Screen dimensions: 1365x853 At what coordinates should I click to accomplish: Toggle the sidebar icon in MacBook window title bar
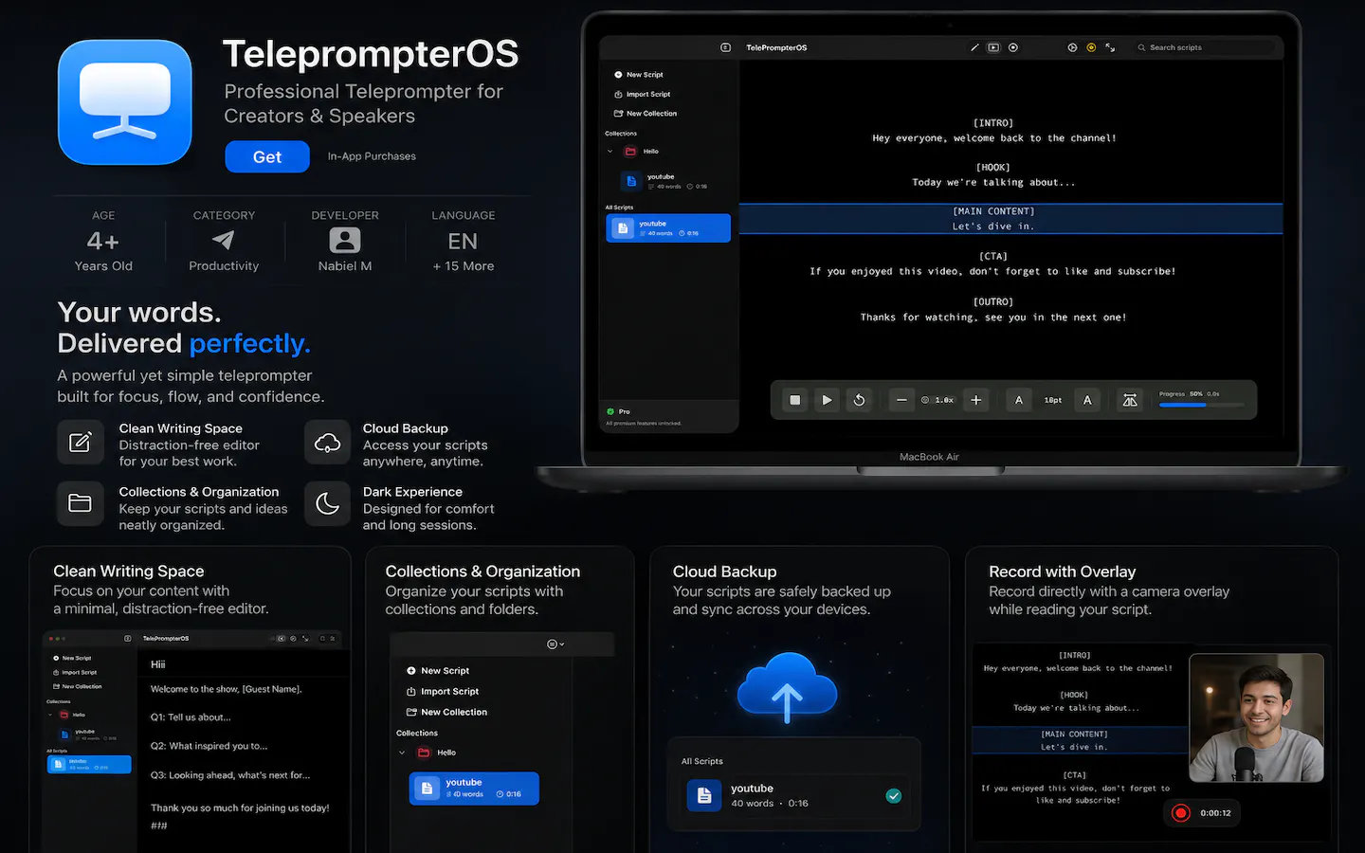click(725, 47)
